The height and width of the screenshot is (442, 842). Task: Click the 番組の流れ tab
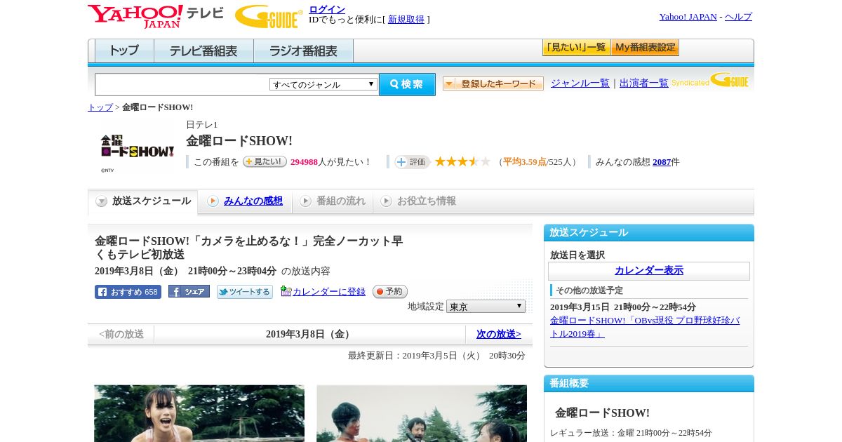(333, 201)
